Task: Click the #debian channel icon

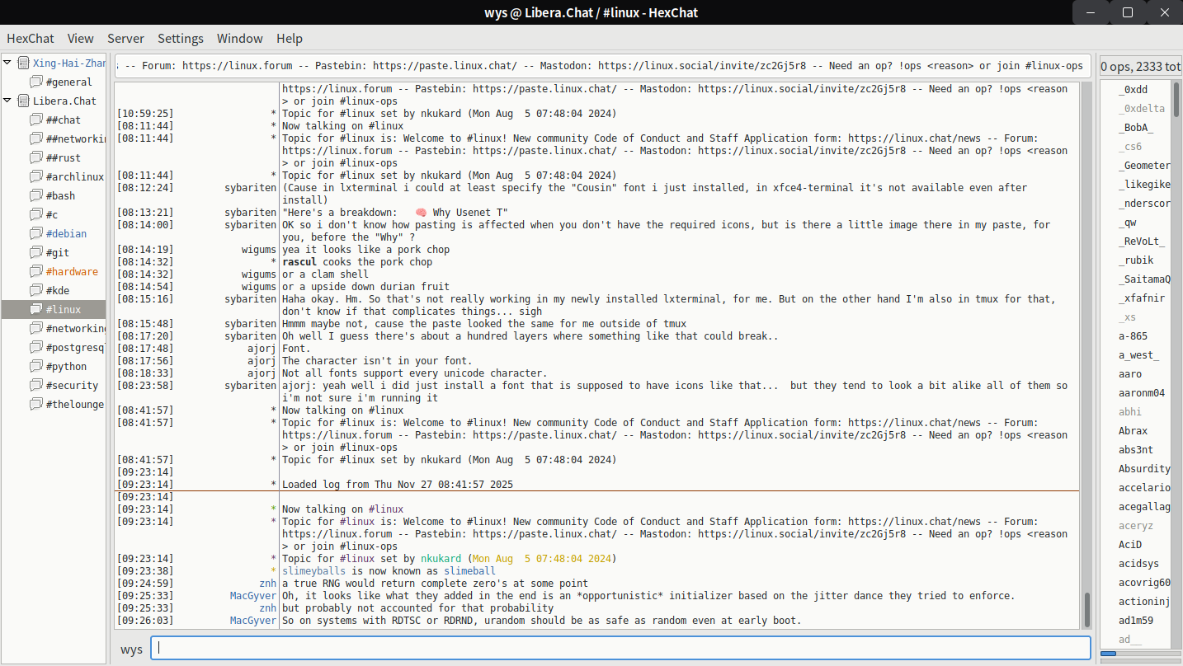Action: [35, 233]
